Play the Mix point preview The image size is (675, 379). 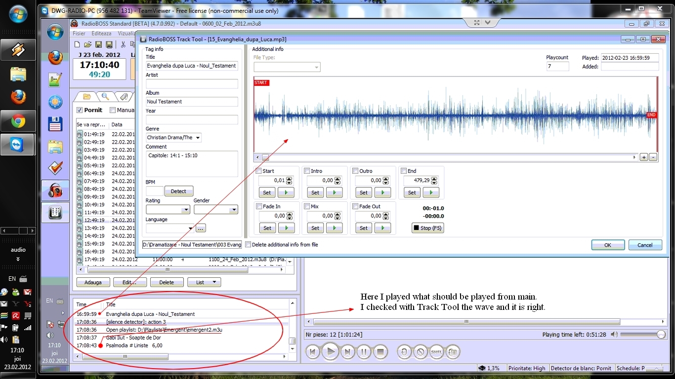[x=335, y=228]
